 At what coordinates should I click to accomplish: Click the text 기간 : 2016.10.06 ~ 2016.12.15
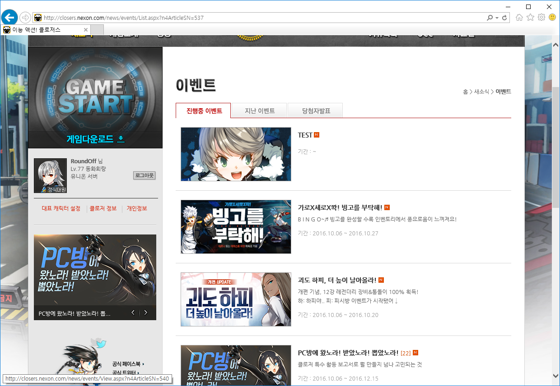[x=338, y=378]
